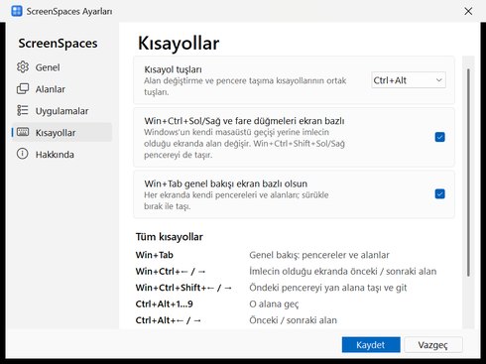This screenshot has width=486, height=364.
Task: Click the Vazgeç button
Action: pyautogui.click(x=432, y=345)
